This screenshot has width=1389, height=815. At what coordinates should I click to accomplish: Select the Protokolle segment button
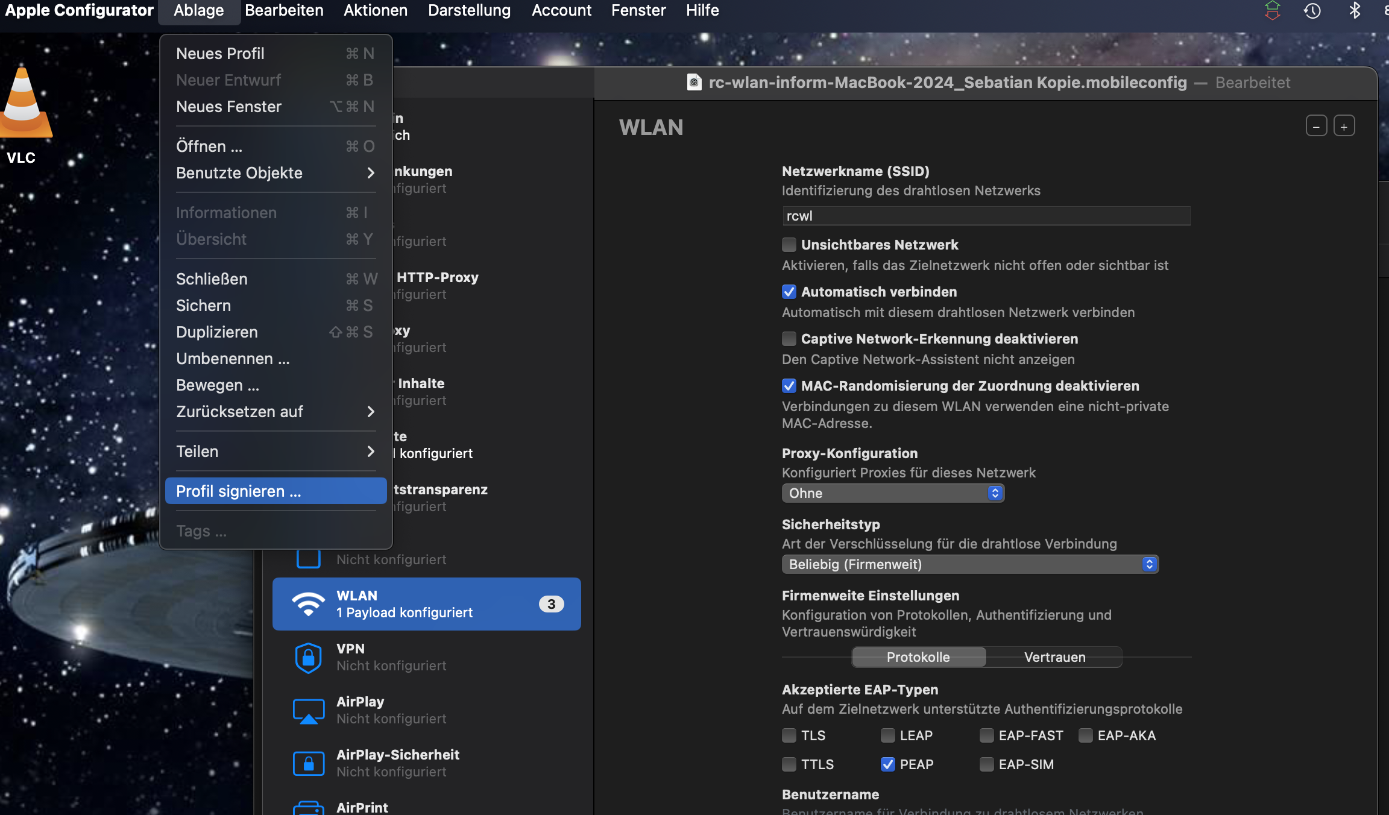point(918,657)
